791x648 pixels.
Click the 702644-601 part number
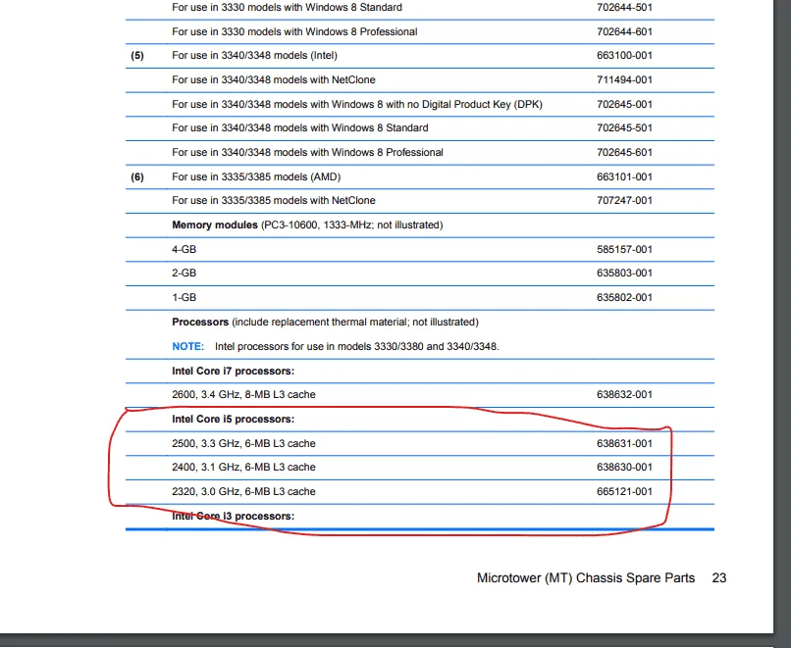click(624, 31)
